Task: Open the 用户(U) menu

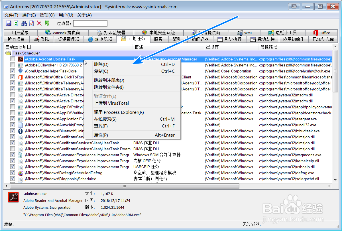Action: click(x=66, y=15)
